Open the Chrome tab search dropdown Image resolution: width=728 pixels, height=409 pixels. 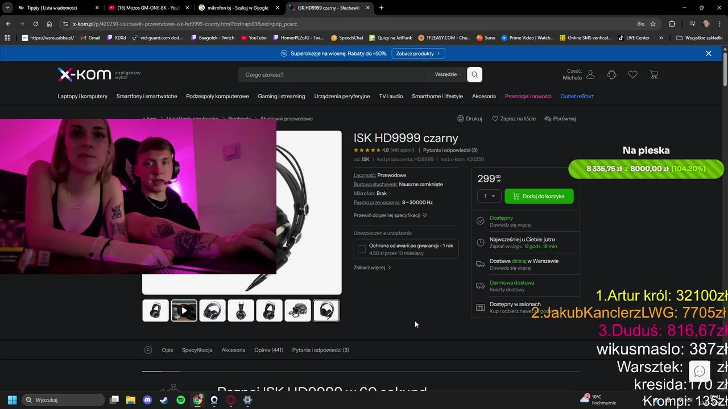(8, 8)
